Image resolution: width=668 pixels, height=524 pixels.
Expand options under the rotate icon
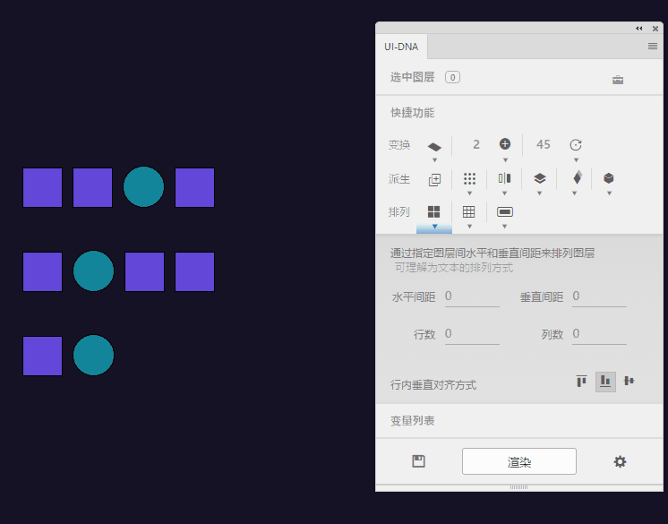click(576, 160)
